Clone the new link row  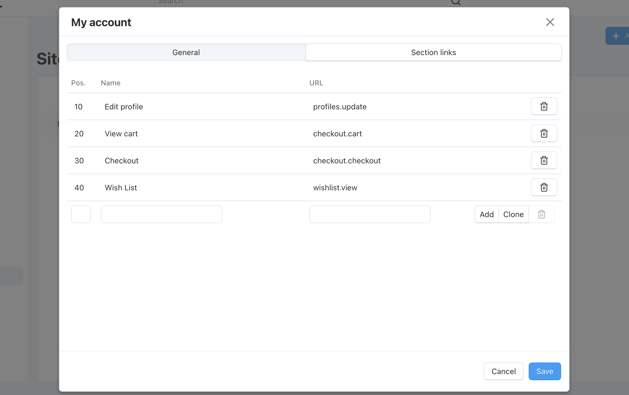[x=514, y=214]
